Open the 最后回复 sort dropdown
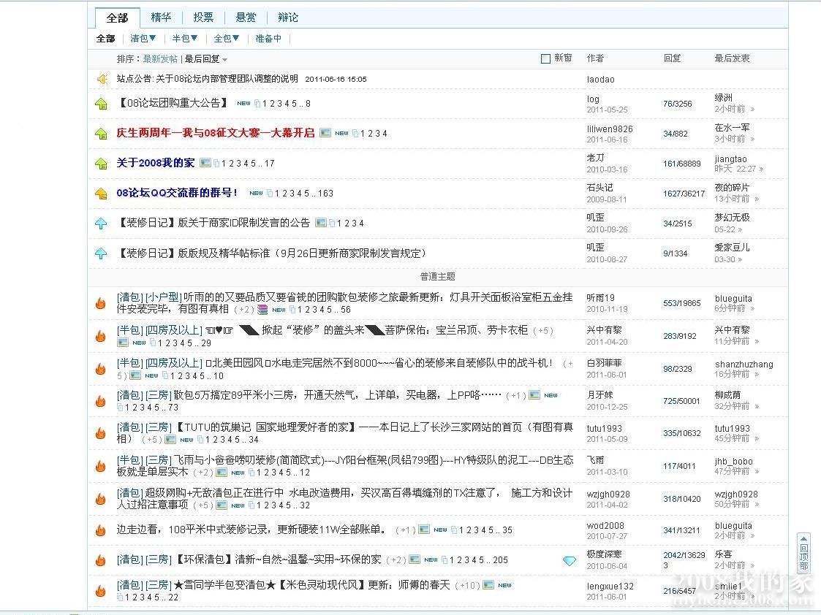This screenshot has width=821, height=615. 206,59
